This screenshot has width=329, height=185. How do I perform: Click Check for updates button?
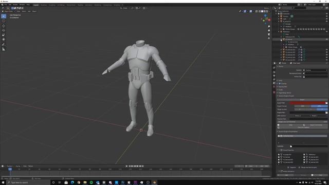(x=302, y=127)
